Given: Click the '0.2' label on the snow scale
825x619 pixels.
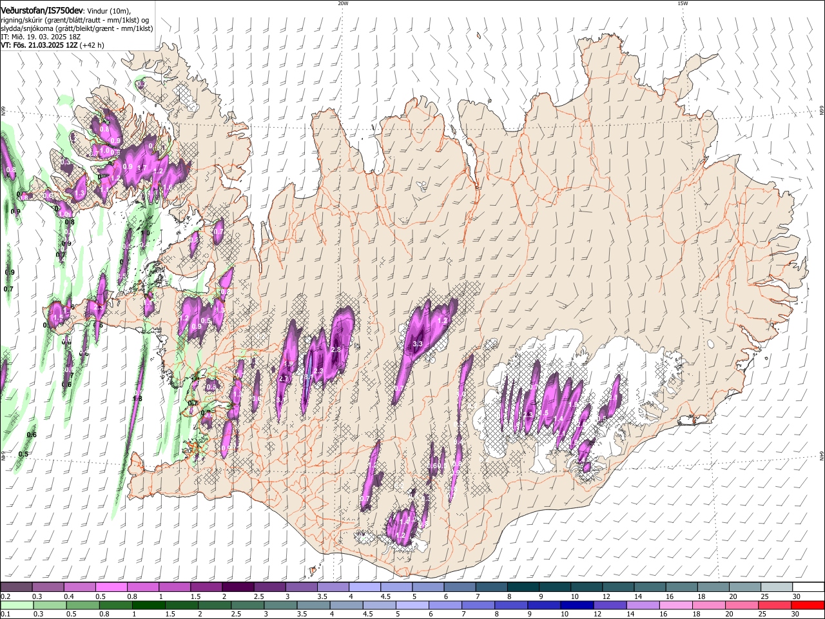Looking at the screenshot, I should pyautogui.click(x=5, y=596).
